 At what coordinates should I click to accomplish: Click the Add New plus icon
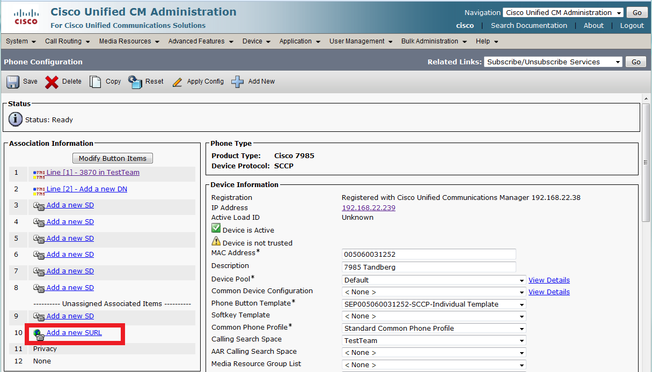238,81
